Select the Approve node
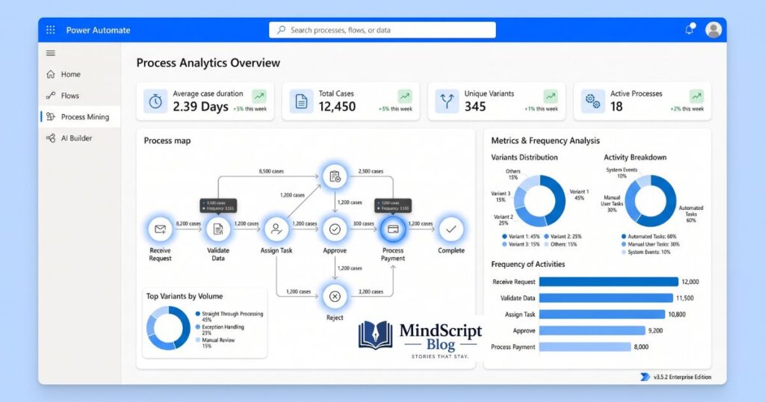The height and width of the screenshot is (402, 765). pos(335,229)
